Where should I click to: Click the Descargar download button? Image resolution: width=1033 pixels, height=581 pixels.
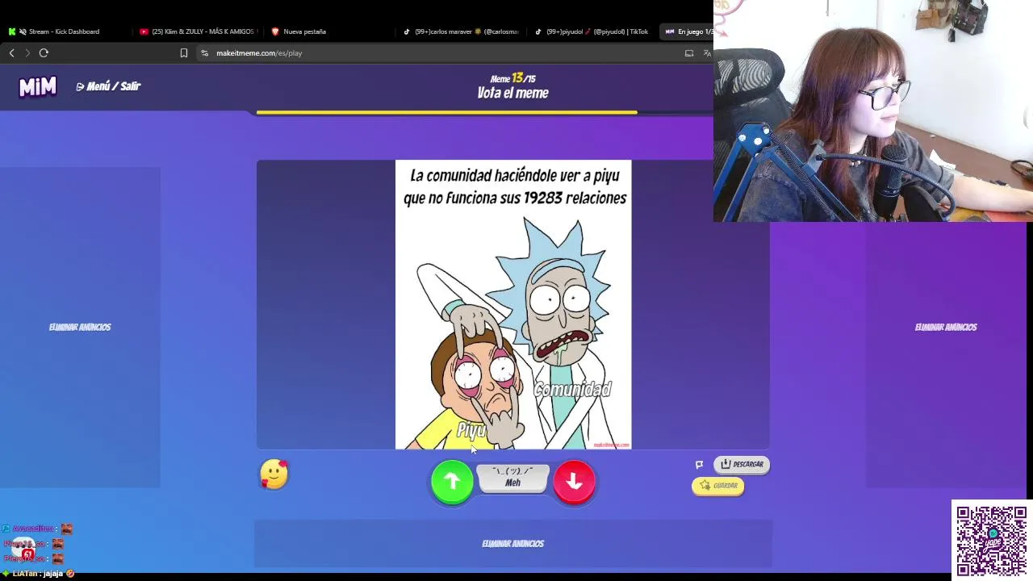click(742, 464)
